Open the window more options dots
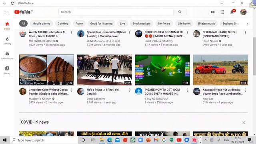The height and width of the screenshot is (144, 256). [x=221, y=3]
